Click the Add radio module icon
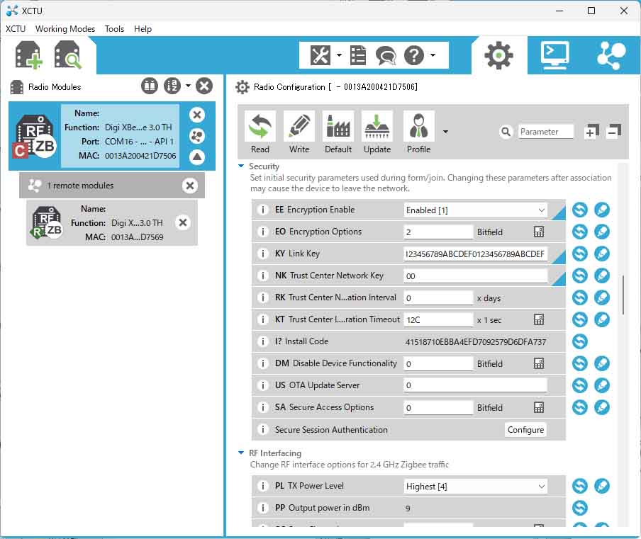 click(29, 55)
